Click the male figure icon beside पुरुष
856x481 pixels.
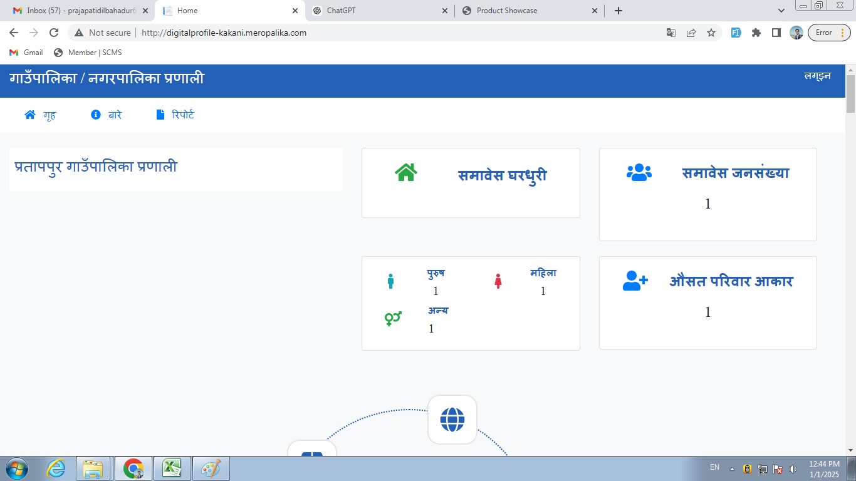pyautogui.click(x=390, y=281)
